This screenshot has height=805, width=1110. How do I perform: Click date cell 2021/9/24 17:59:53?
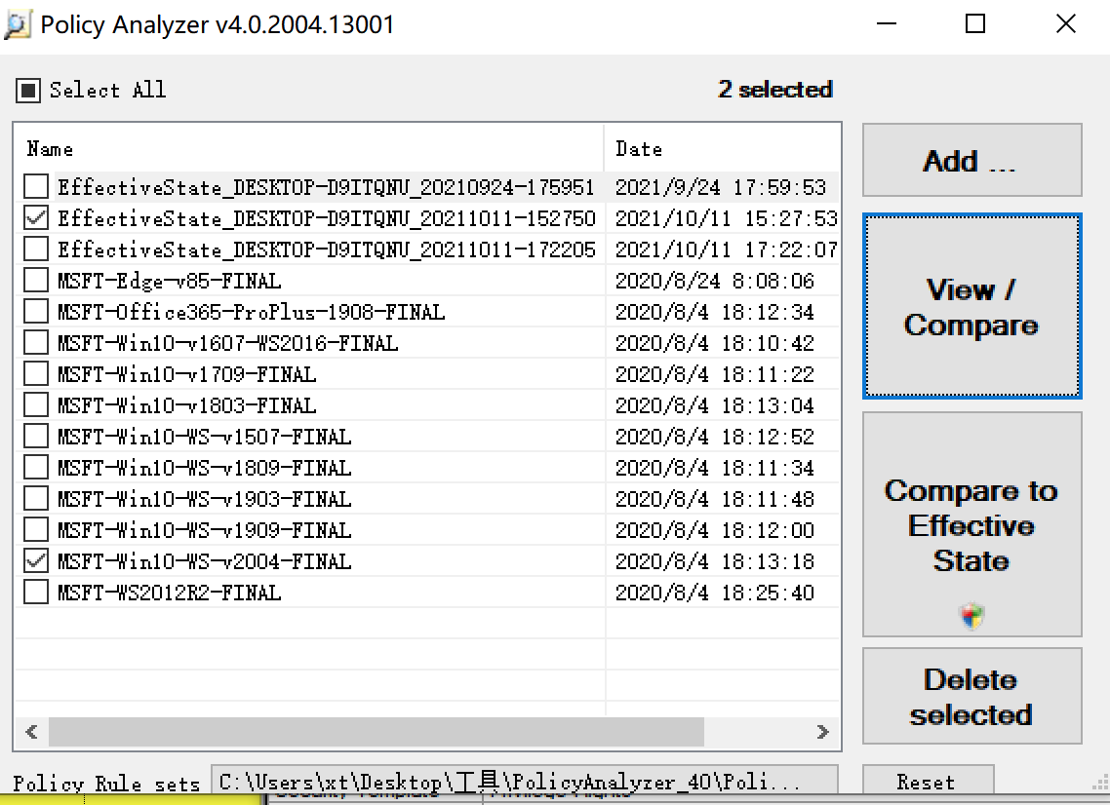721,187
